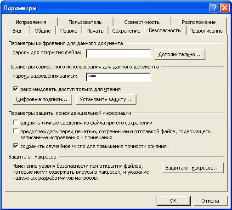232x210 pixels.
Task: Focus the пароль для открытия файла field
Action: (x=119, y=54)
